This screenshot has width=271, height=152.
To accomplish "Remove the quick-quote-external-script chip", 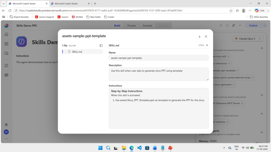I will coord(252,78).
